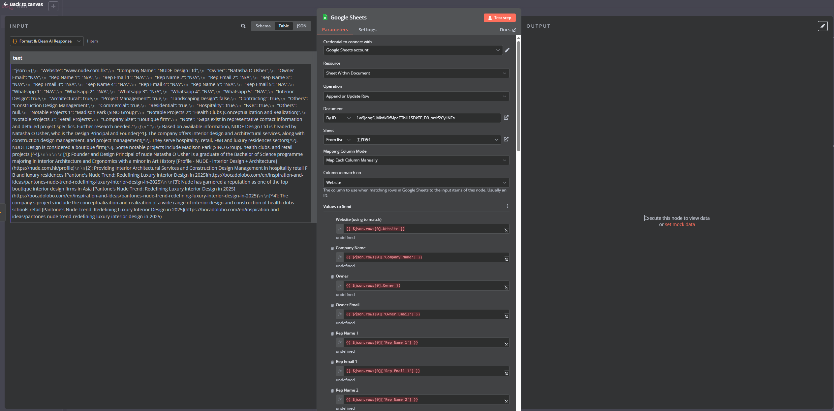Image resolution: width=834 pixels, height=411 pixels.
Task: Open the Docs link
Action: click(508, 30)
